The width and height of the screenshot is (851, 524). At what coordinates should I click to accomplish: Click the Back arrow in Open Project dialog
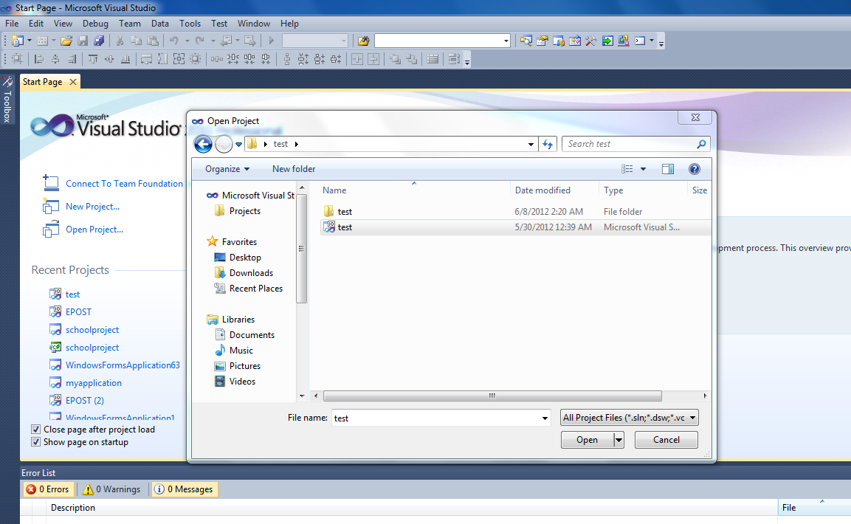click(x=203, y=145)
